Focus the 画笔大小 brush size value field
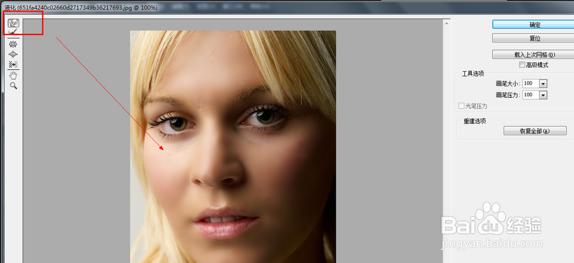Viewport: 574px width, 263px height. click(x=531, y=83)
